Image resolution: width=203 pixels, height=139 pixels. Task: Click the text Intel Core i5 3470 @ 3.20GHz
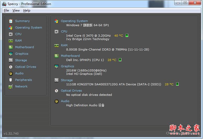[88, 36]
